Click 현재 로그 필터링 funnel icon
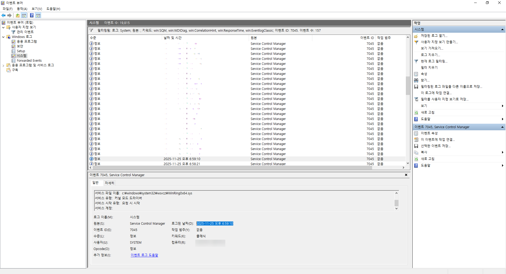 point(416,61)
